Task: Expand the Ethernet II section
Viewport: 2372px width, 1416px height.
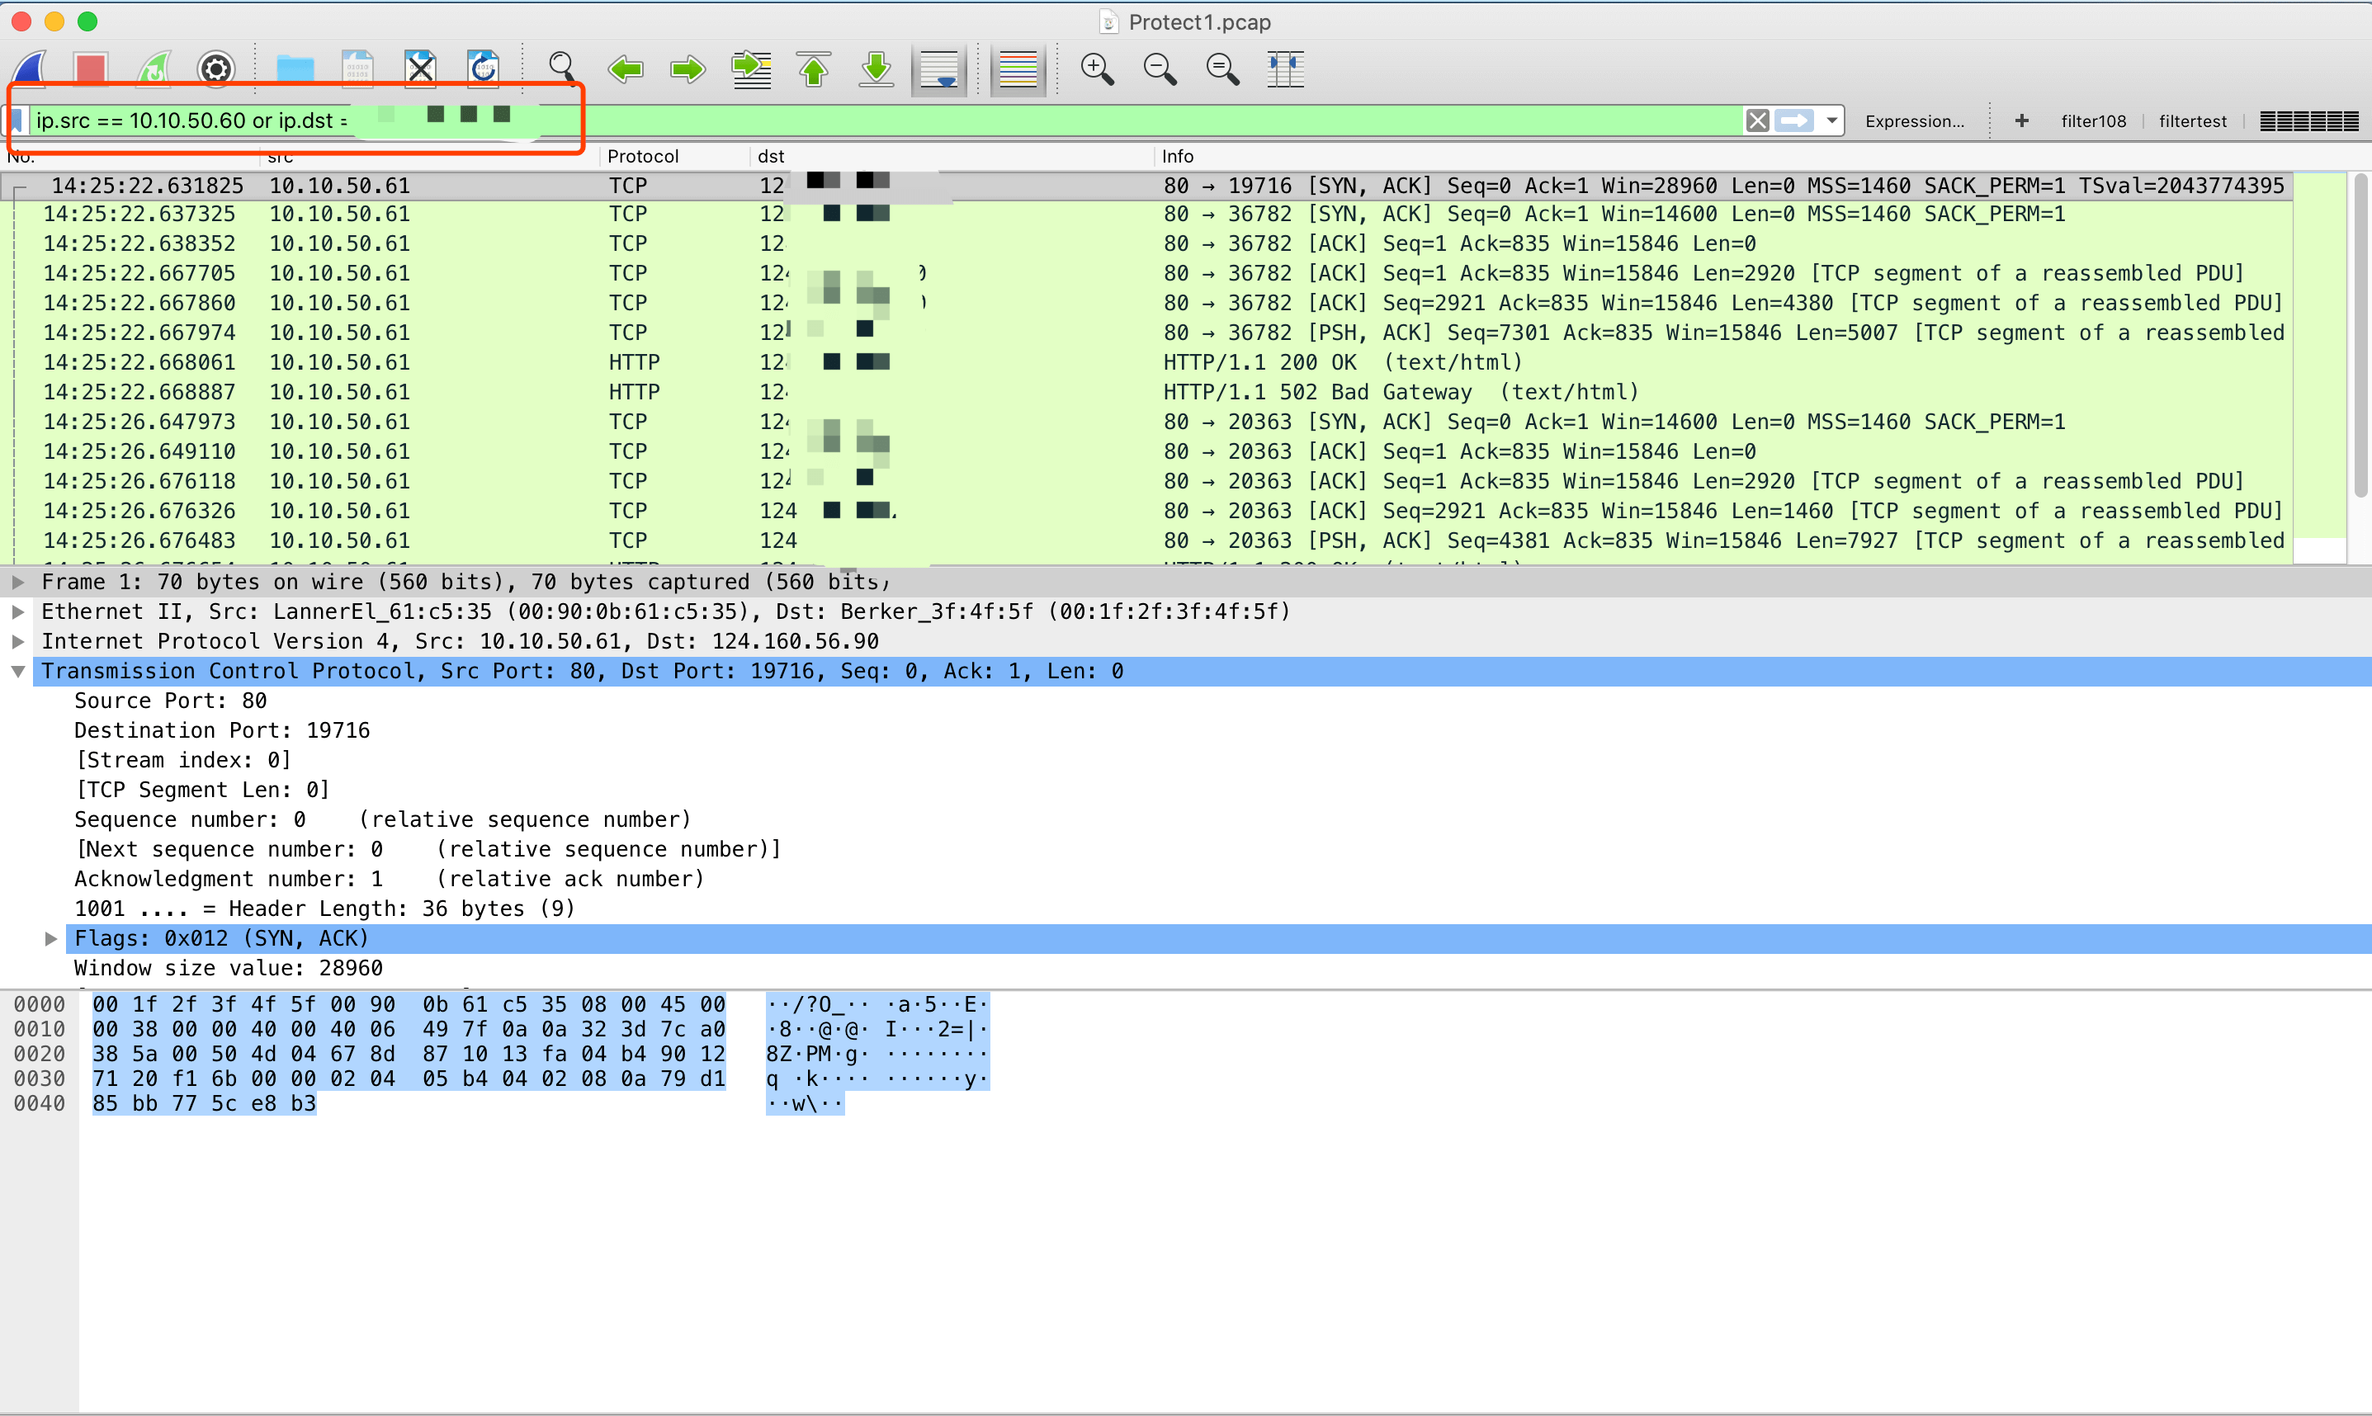Action: [17, 611]
